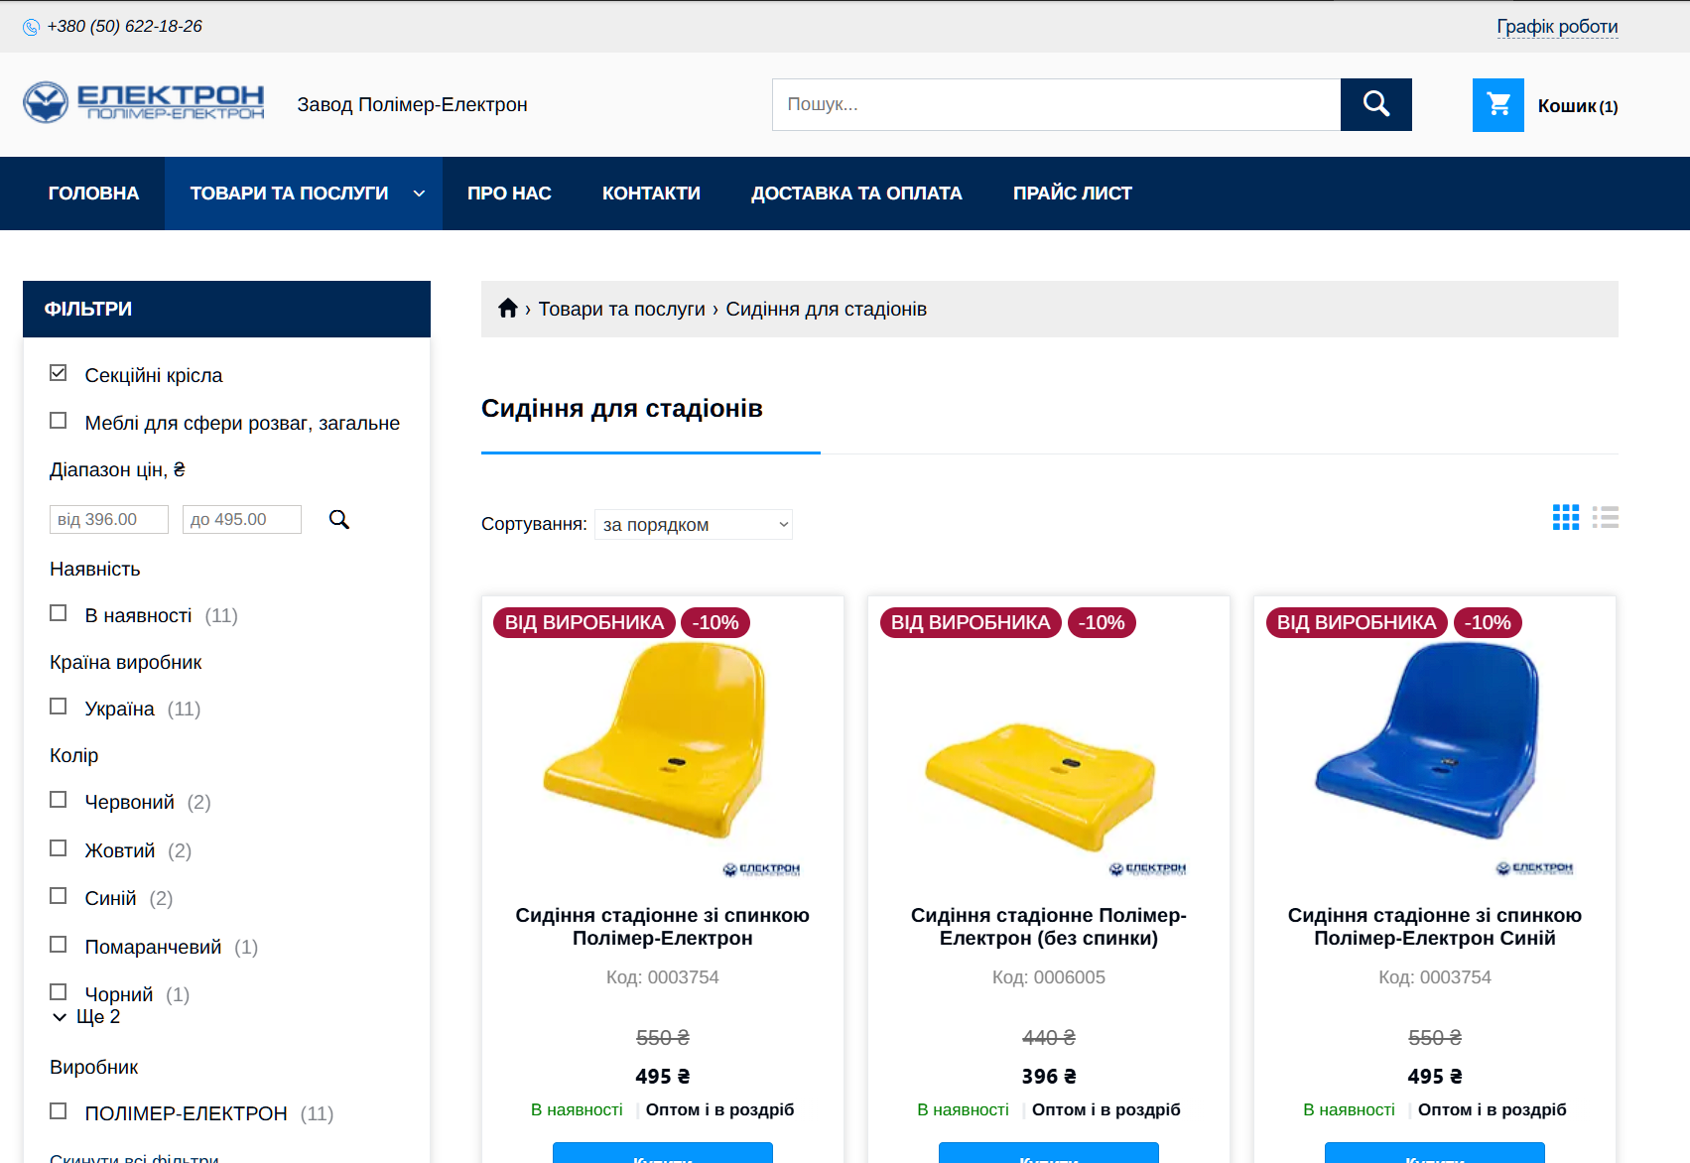Click the minimum price field від 396.00

pyautogui.click(x=109, y=519)
